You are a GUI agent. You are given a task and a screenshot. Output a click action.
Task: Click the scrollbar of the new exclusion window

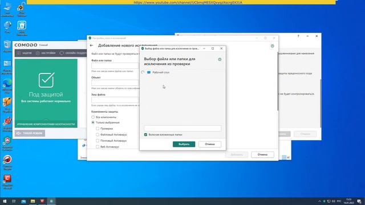277,81
